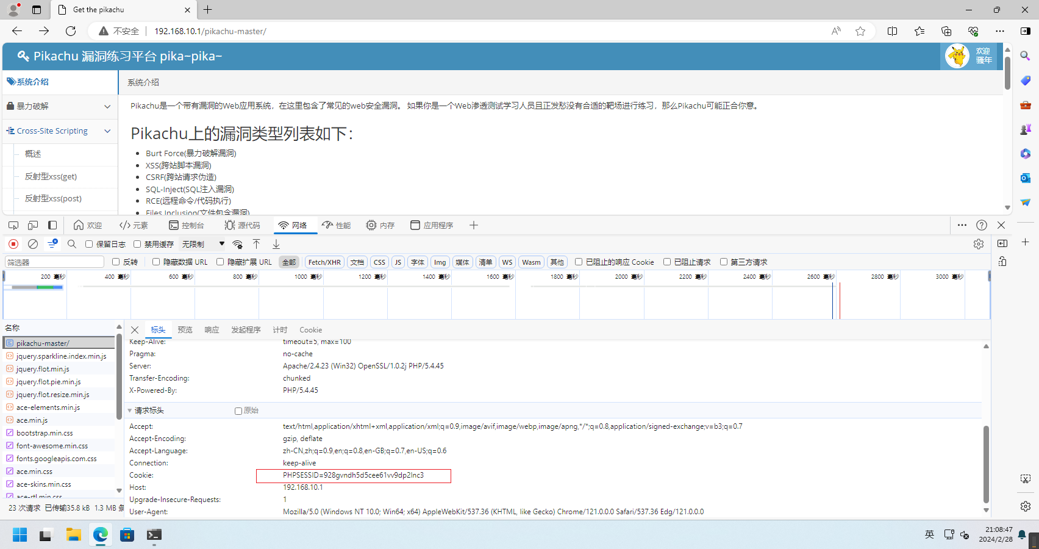The width and height of the screenshot is (1039, 549).
Task: Open the favorites list icon
Action: 919,31
